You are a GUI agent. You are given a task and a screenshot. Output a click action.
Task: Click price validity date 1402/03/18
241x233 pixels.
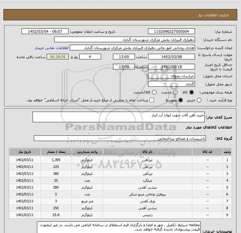(172, 67)
